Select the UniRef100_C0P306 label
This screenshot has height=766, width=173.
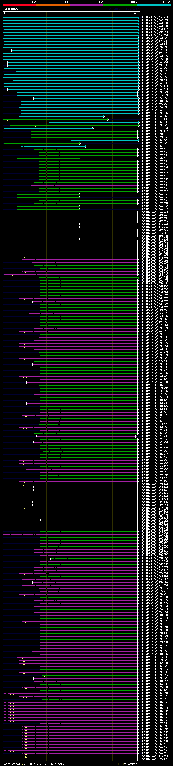point(155,143)
